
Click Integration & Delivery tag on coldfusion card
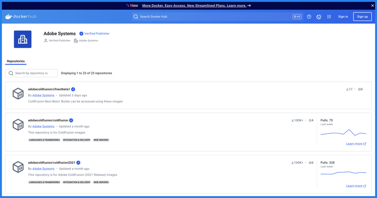[76, 140]
